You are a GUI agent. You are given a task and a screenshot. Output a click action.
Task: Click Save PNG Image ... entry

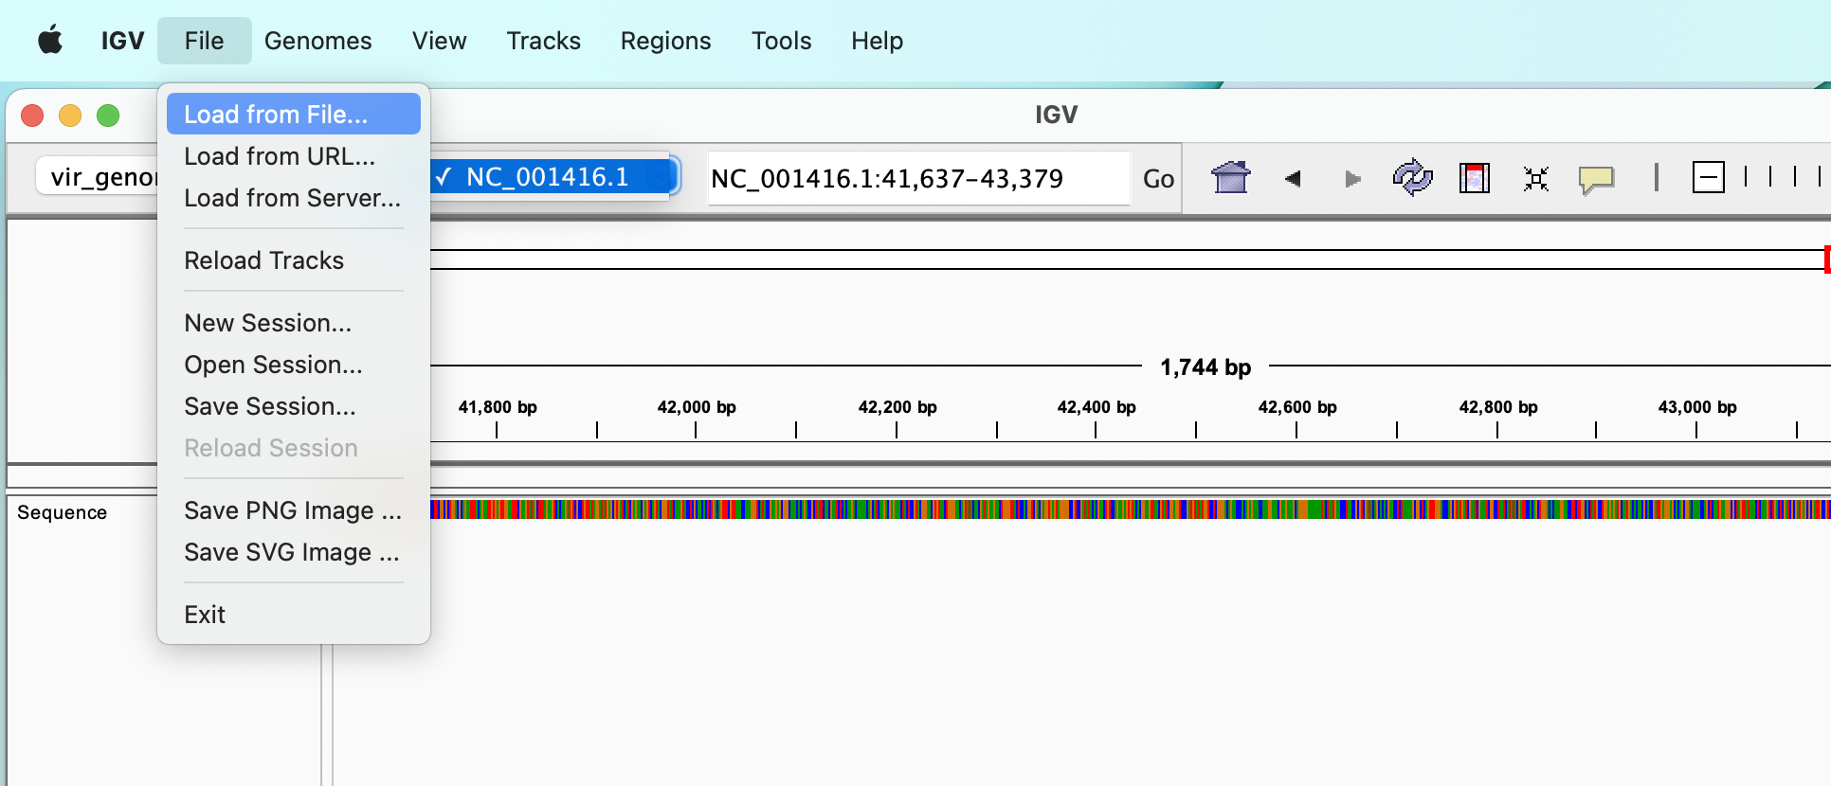point(294,510)
